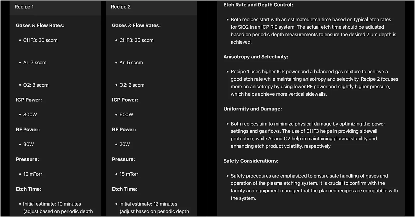Click the Initial estimate: 12 minutes text

click(x=148, y=204)
